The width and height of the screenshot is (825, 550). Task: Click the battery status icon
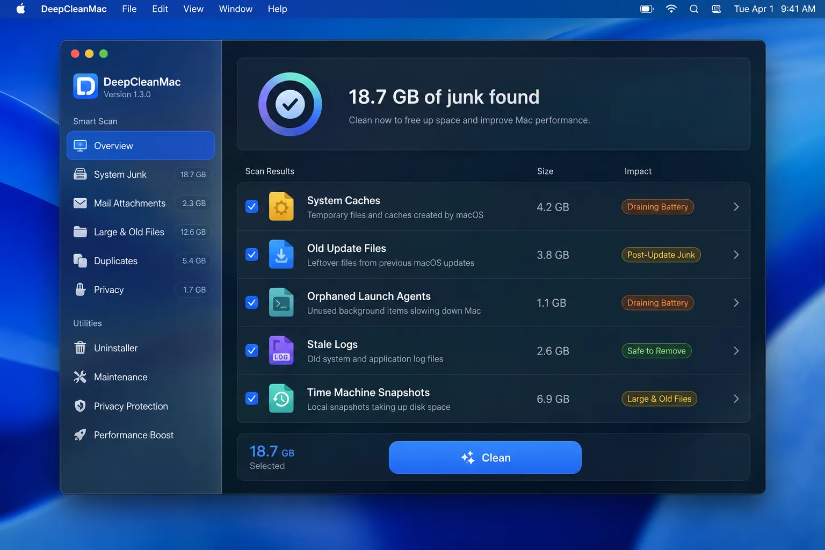click(x=647, y=9)
